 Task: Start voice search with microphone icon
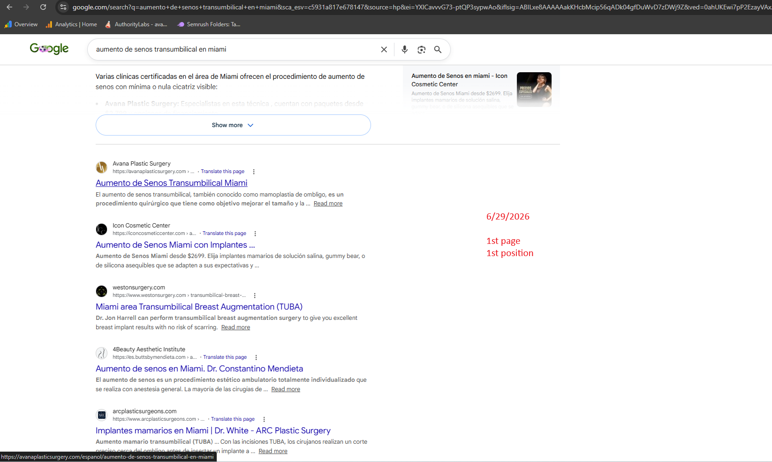pyautogui.click(x=404, y=49)
